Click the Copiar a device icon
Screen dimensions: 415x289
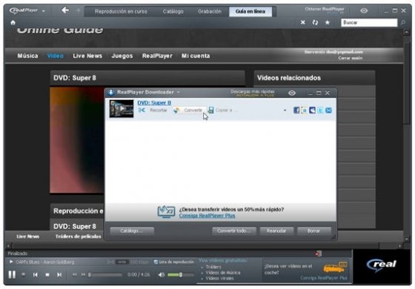pyautogui.click(x=210, y=110)
